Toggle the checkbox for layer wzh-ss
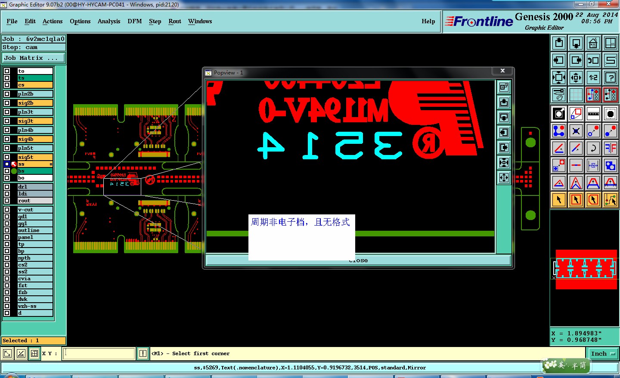Screen dimensions: 620x378 coord(7,306)
